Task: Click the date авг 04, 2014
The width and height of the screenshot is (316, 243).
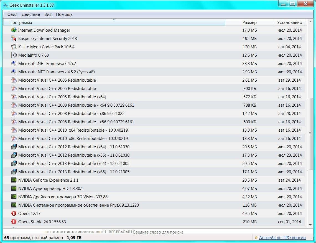Action: pyautogui.click(x=289, y=47)
